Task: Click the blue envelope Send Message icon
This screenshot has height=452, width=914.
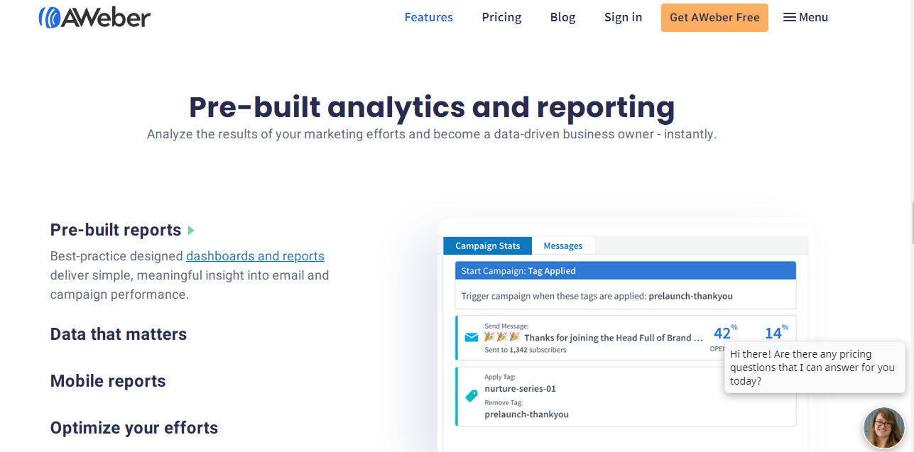Action: 472,337
